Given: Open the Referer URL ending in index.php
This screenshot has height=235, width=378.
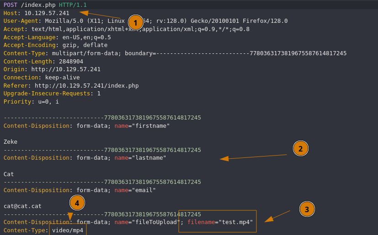Looking at the screenshot, I should (86, 85).
